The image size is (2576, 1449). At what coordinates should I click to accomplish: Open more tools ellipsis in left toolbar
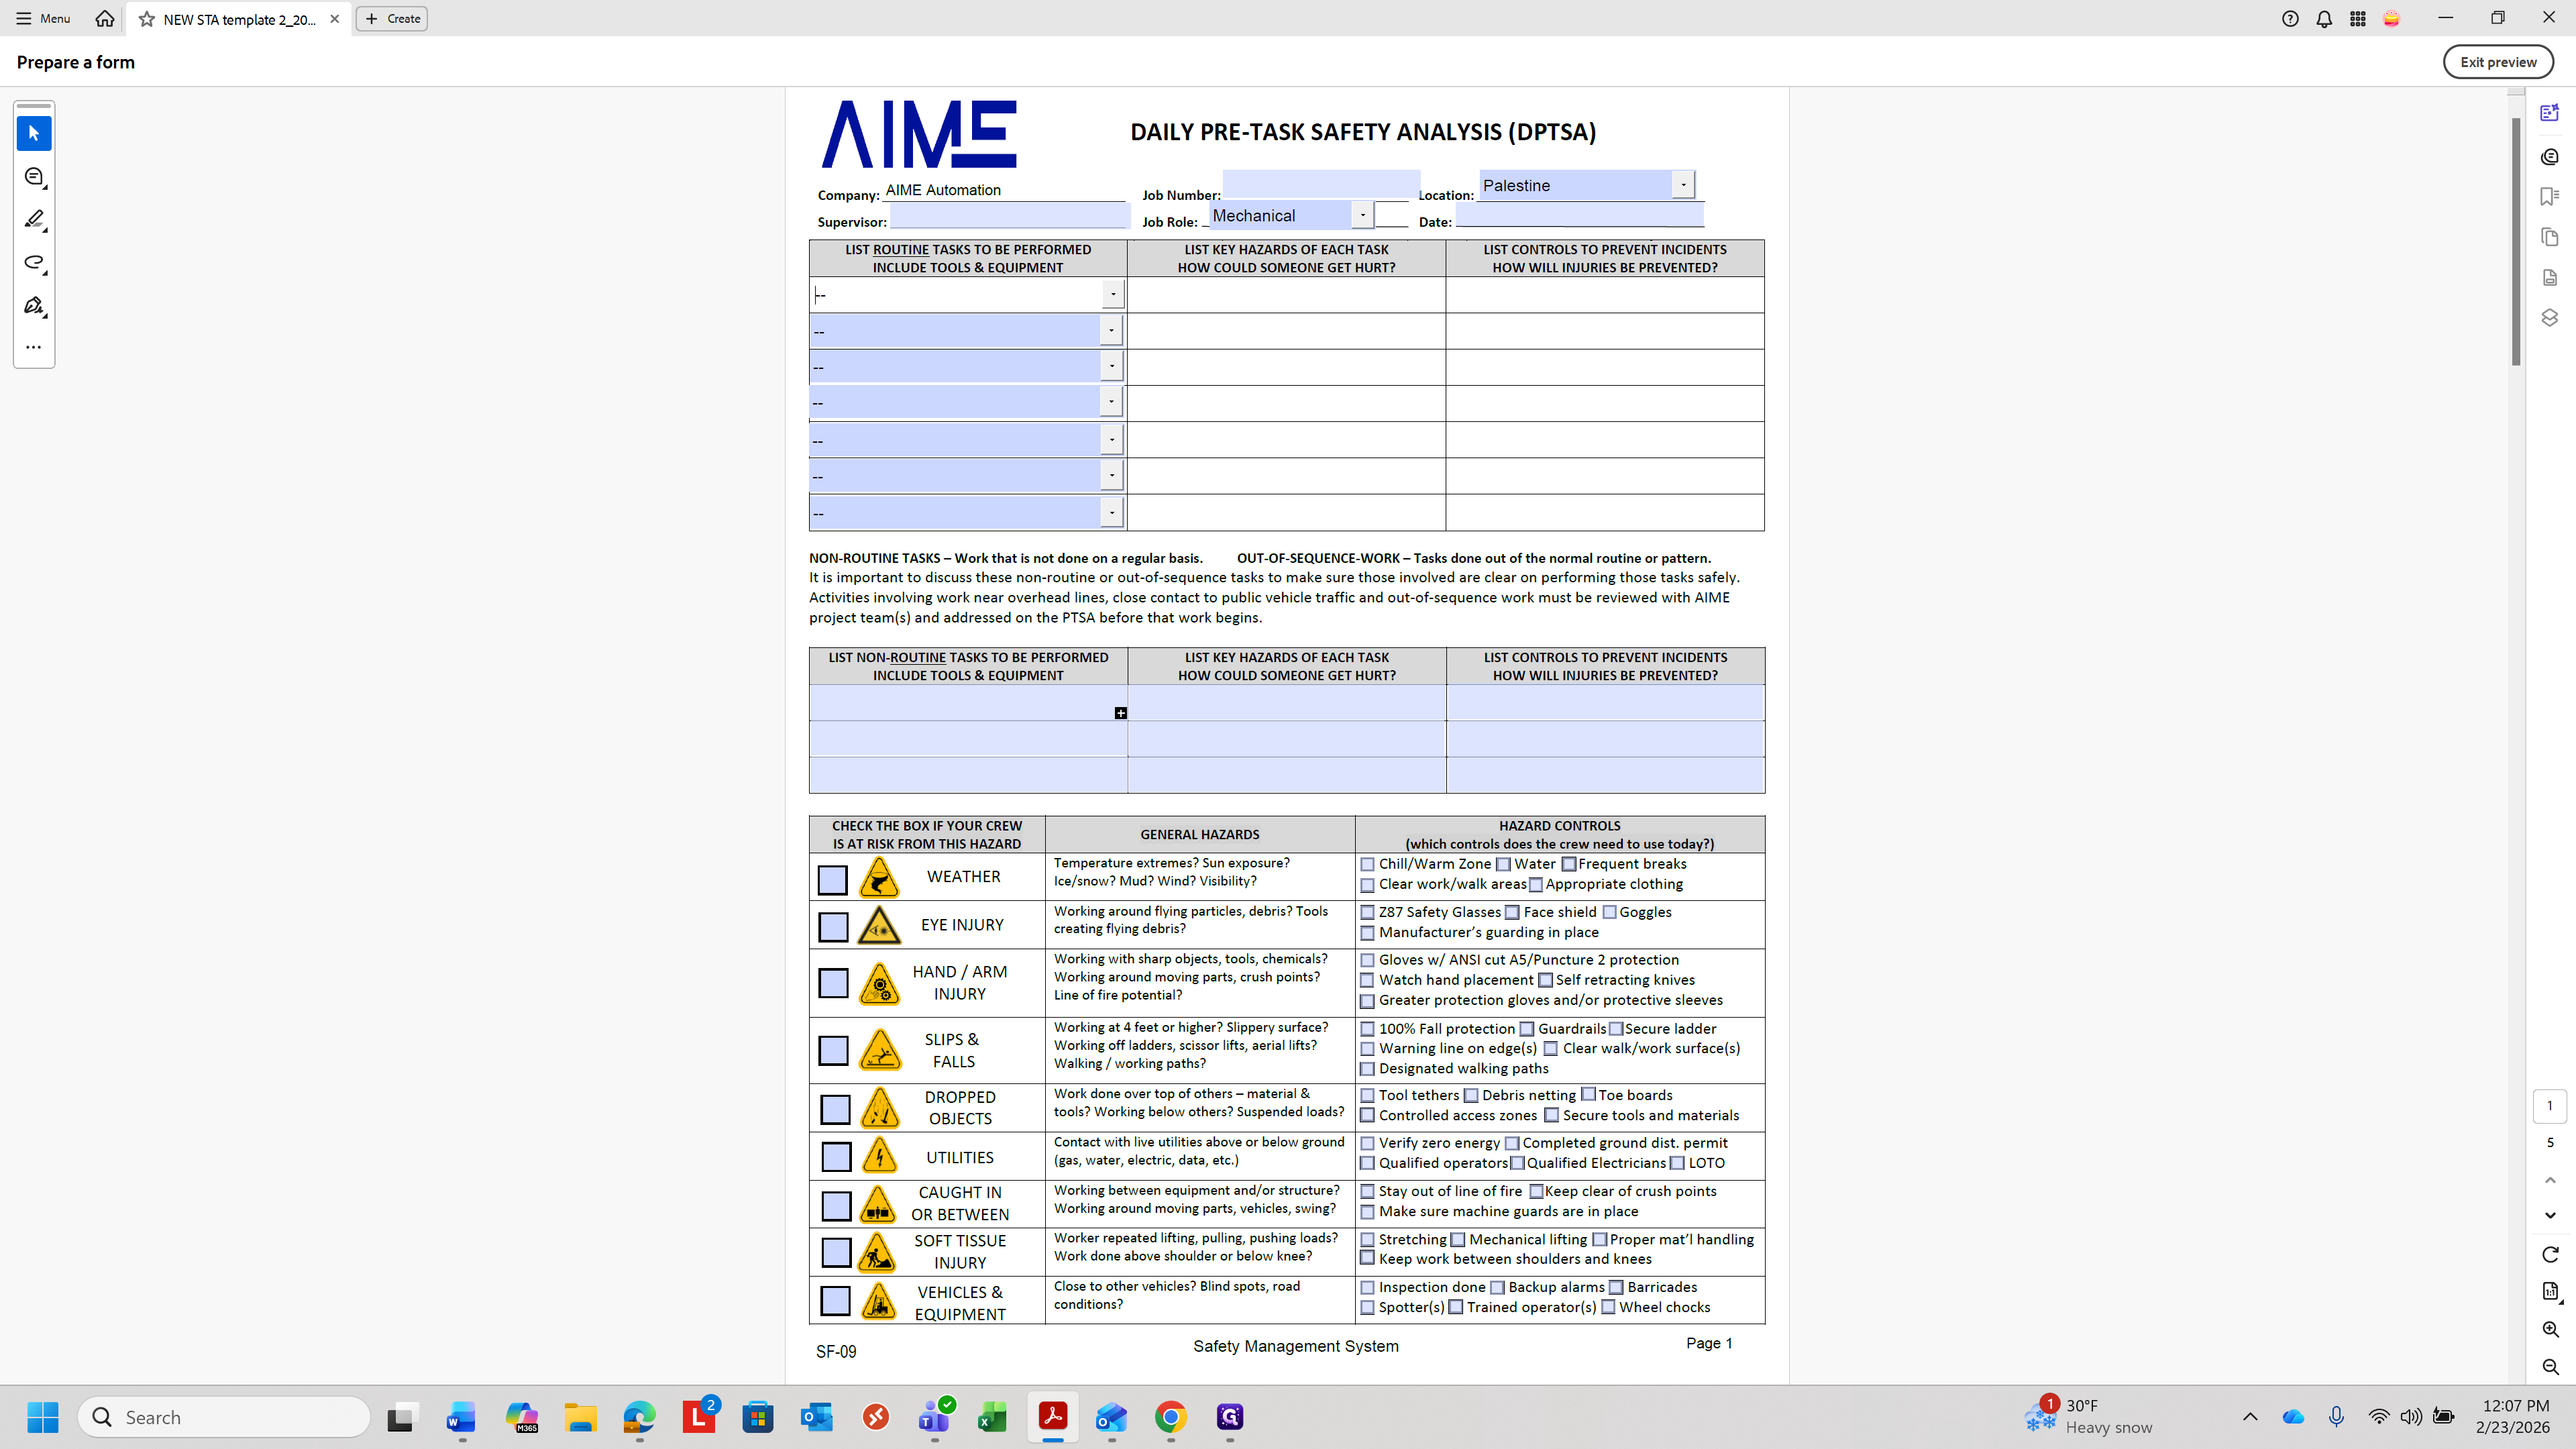[33, 347]
